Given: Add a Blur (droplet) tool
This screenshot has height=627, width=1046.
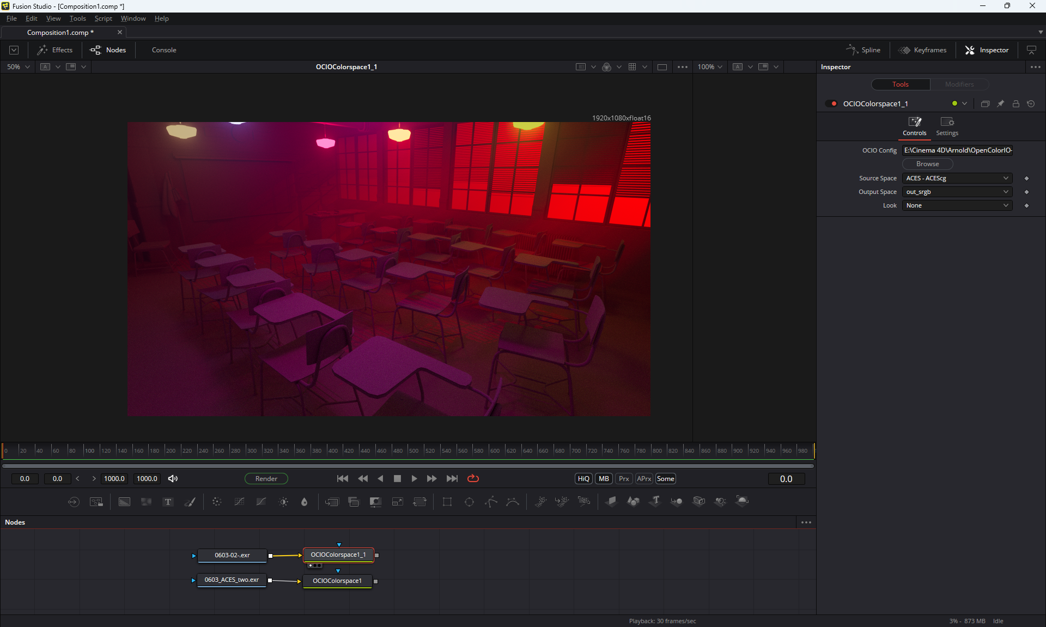Looking at the screenshot, I should click(304, 502).
